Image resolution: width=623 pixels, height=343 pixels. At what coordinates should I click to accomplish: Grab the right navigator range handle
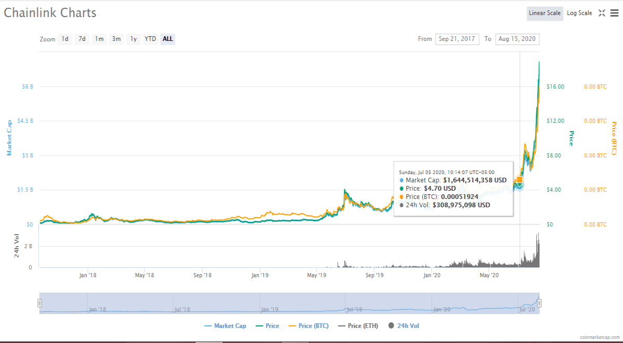pos(539,303)
